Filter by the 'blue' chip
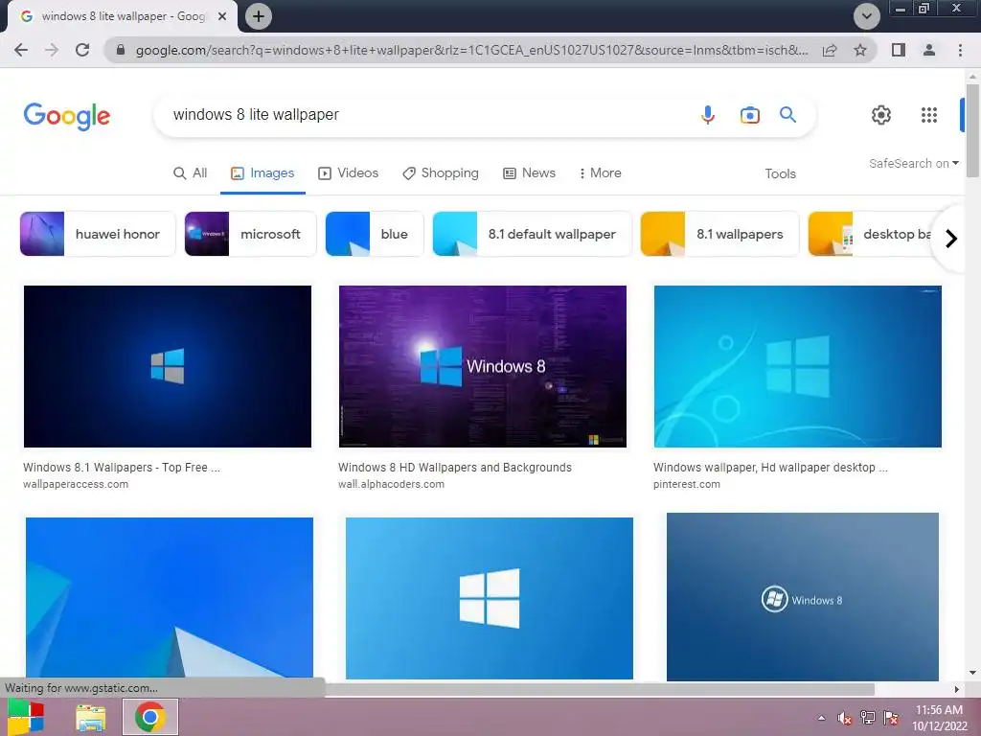Image resolution: width=981 pixels, height=736 pixels. pyautogui.click(x=375, y=234)
